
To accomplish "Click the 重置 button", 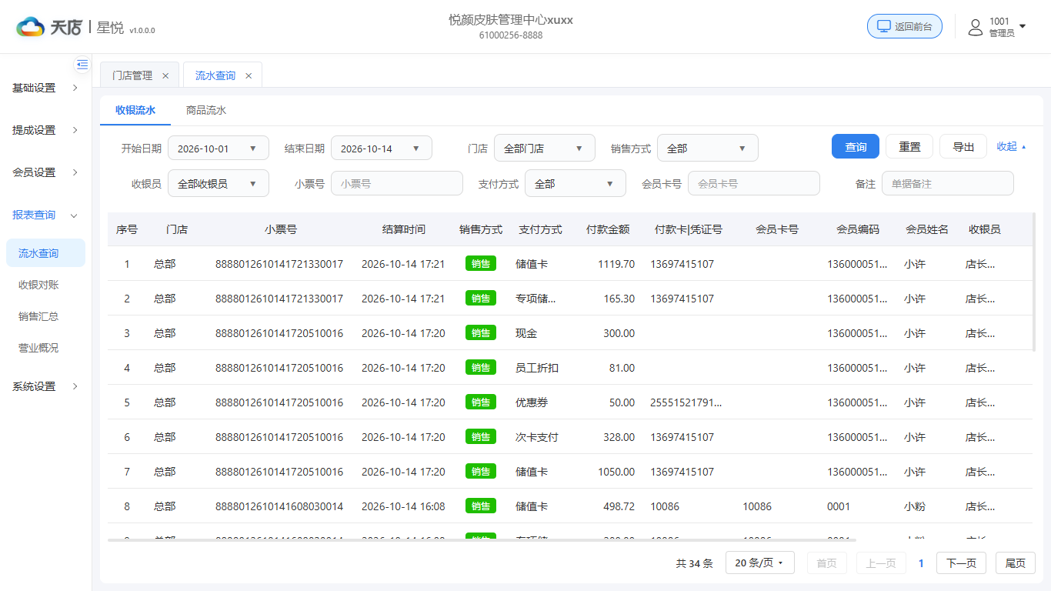I will pyautogui.click(x=909, y=147).
